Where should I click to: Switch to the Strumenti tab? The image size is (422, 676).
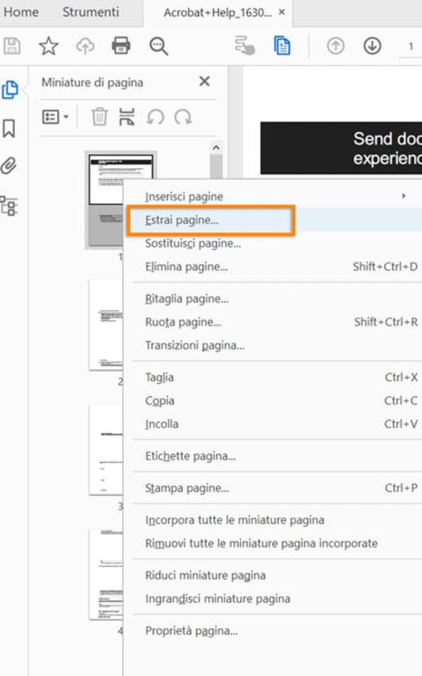[x=91, y=12]
